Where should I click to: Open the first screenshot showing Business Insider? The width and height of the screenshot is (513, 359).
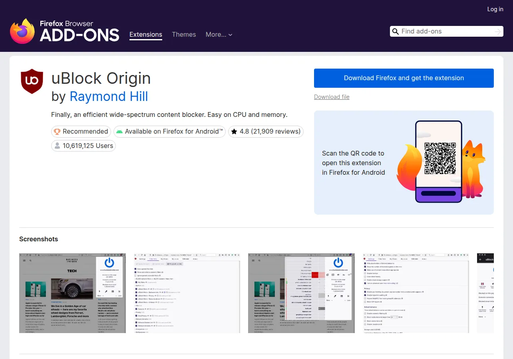72,293
